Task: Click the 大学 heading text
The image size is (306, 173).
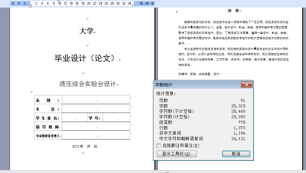Action: [x=87, y=31]
